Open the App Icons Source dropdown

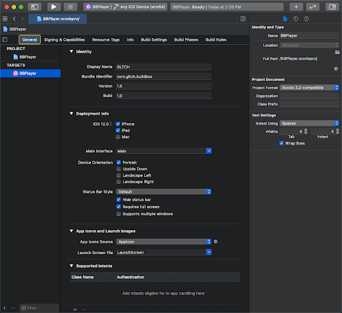pyautogui.click(x=164, y=241)
